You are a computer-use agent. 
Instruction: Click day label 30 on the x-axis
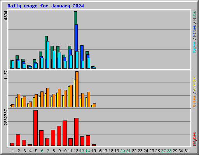click(x=181, y=151)
